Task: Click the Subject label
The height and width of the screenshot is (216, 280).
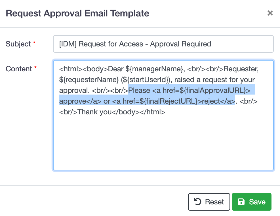Action: (18, 44)
